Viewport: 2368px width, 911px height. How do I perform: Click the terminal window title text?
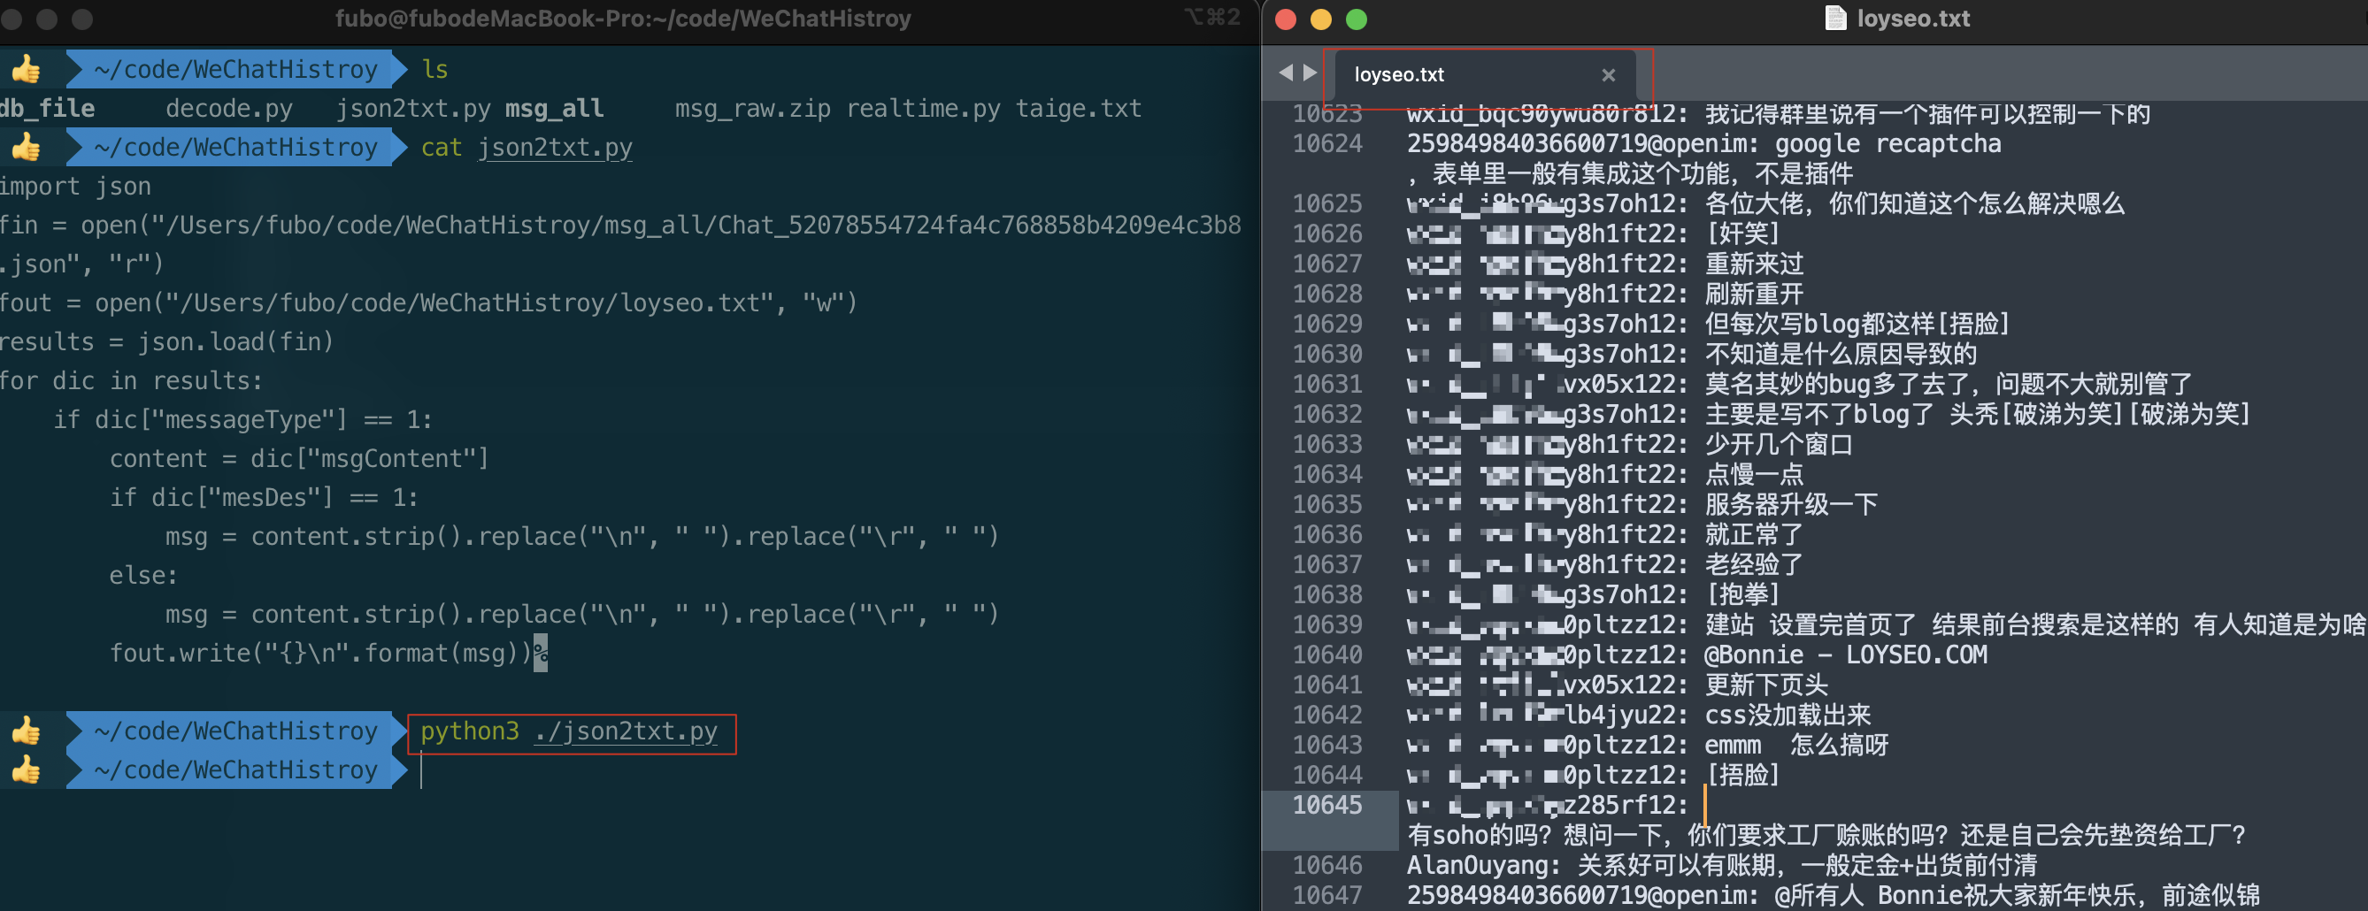[622, 19]
